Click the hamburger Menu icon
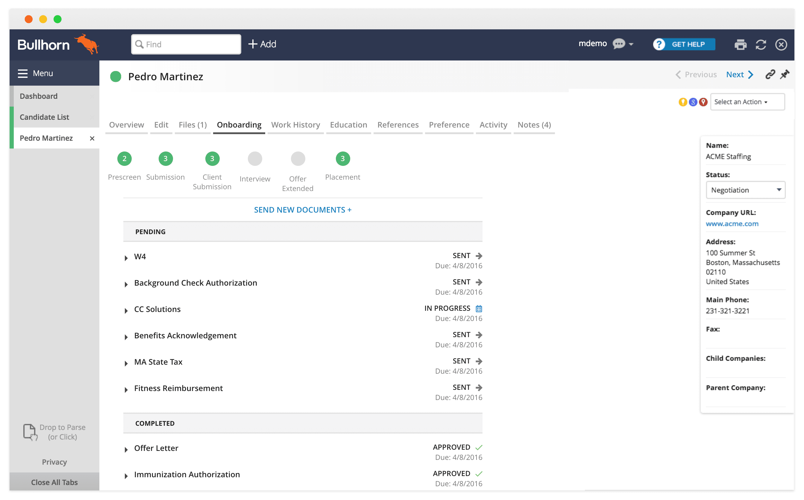This screenshot has width=804, height=500. click(22, 73)
